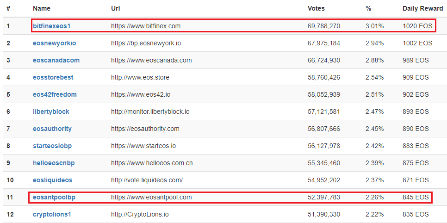The width and height of the screenshot is (447, 223).
Task: Click the 69,788,270 votes cell
Action: tap(324, 26)
